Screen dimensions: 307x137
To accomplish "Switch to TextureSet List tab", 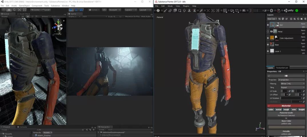I will pos(282,68).
